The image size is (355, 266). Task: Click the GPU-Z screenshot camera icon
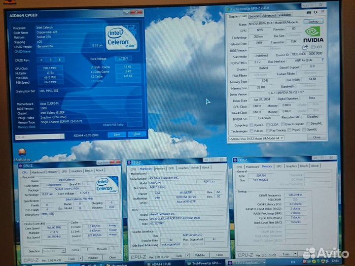coord(309,12)
